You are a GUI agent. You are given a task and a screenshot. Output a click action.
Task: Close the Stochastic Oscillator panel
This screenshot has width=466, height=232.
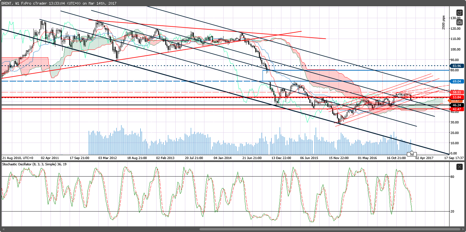coord(459,167)
